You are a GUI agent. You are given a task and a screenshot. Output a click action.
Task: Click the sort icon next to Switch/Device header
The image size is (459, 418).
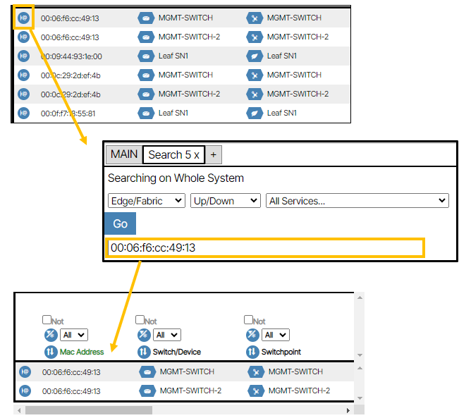click(x=144, y=352)
